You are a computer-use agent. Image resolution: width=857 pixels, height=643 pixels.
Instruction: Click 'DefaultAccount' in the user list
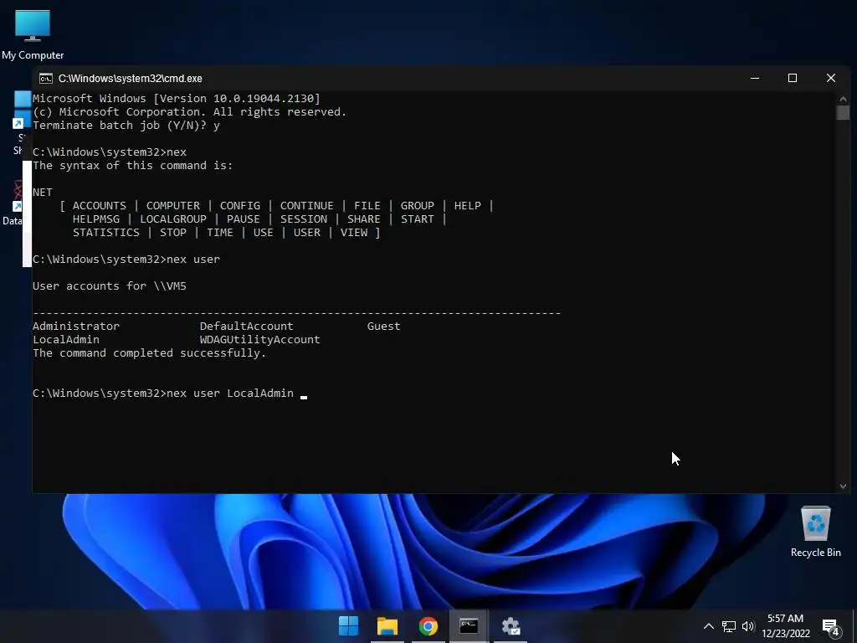coord(247,327)
